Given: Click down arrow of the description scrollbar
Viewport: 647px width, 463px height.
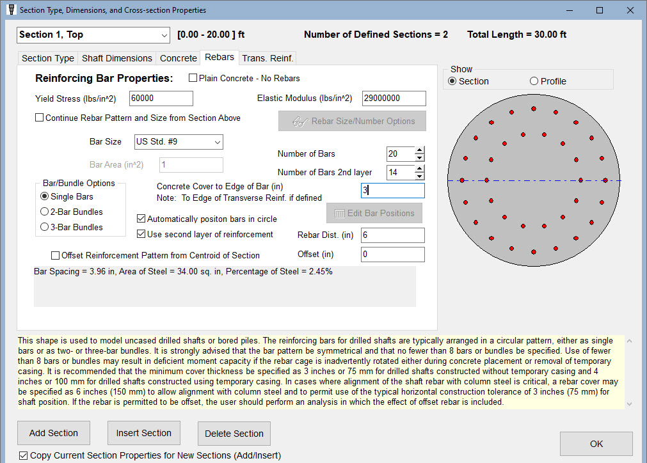Looking at the screenshot, I should point(629,404).
